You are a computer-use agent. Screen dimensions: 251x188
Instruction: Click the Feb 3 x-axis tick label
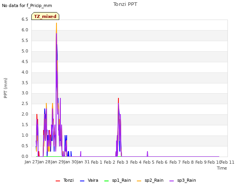[123, 162]
